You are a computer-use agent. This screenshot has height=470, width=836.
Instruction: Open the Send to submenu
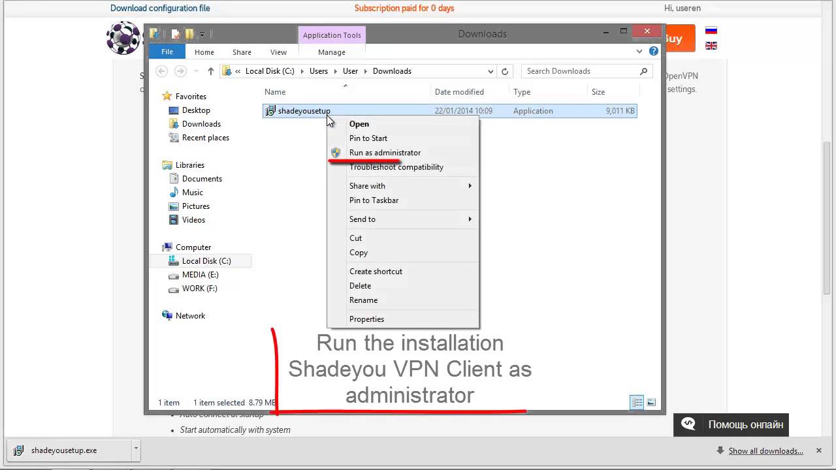pyautogui.click(x=403, y=219)
